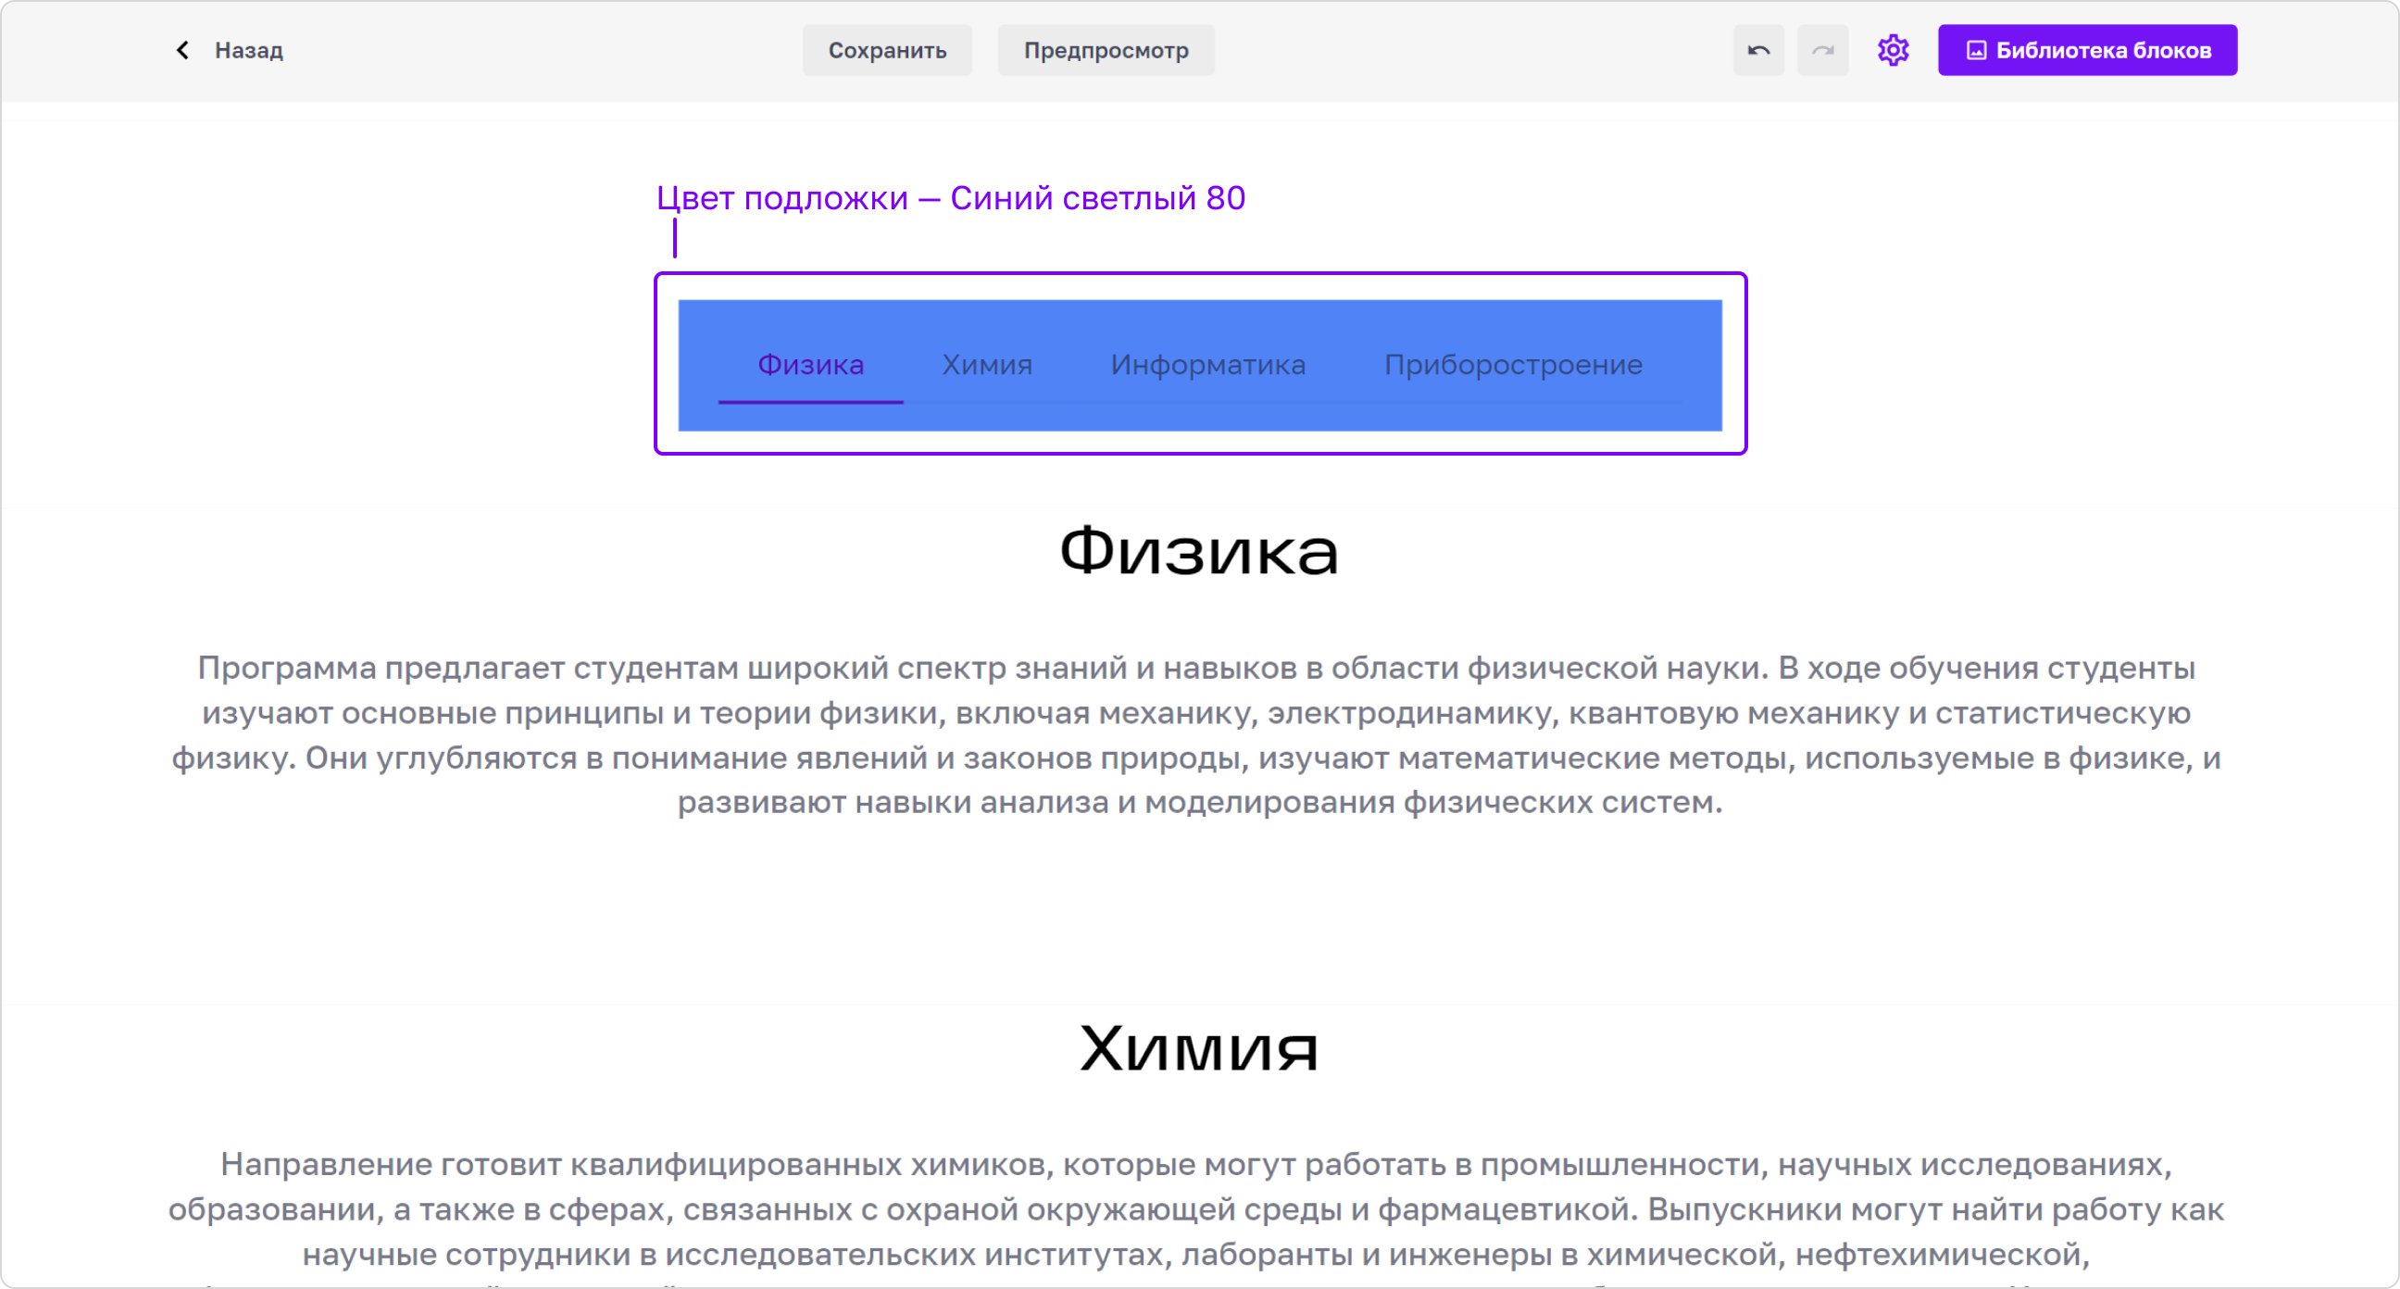This screenshot has width=2400, height=1289.
Task: Click the undo arrow icon
Action: point(1758,50)
